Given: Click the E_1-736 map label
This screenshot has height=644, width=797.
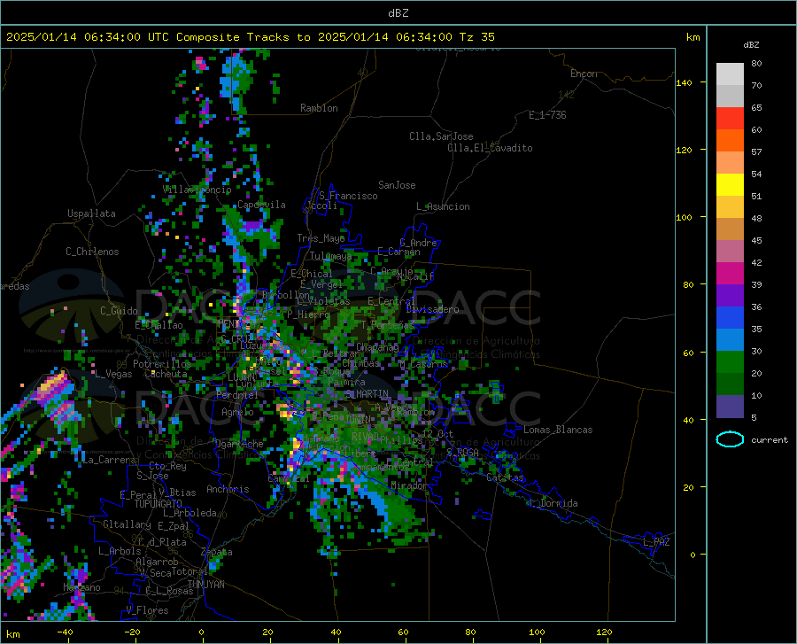Looking at the screenshot, I should click(x=547, y=115).
